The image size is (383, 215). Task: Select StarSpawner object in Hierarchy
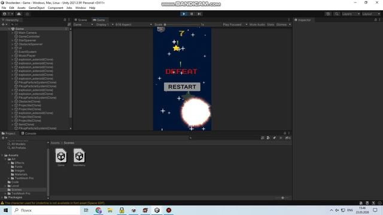point(27,41)
